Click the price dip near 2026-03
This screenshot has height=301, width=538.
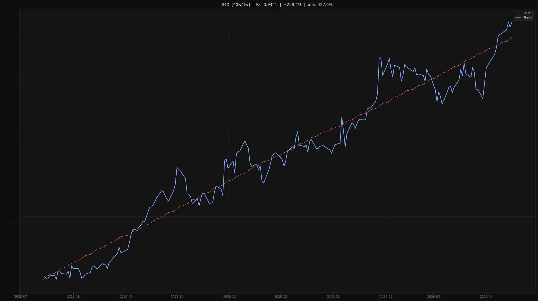[x=442, y=104]
